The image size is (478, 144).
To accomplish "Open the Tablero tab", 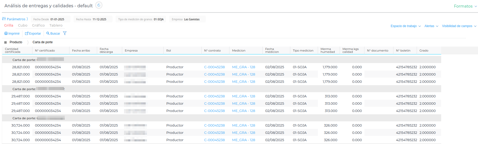I will click(56, 25).
